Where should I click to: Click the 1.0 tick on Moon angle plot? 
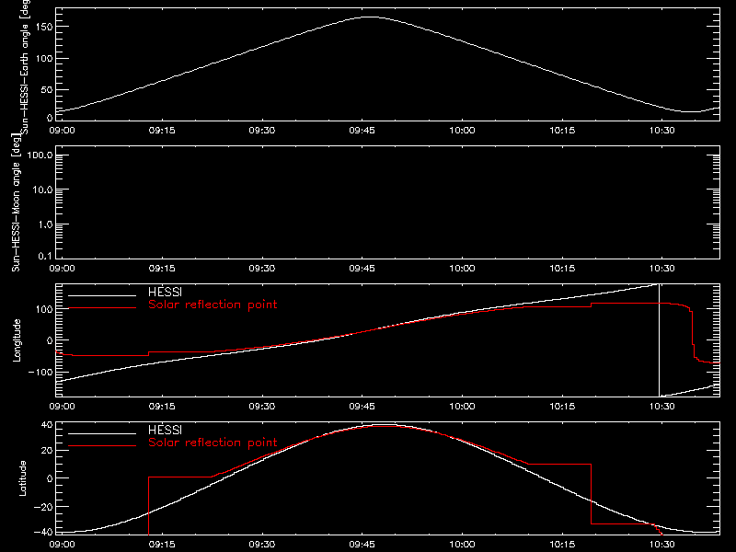[45, 224]
